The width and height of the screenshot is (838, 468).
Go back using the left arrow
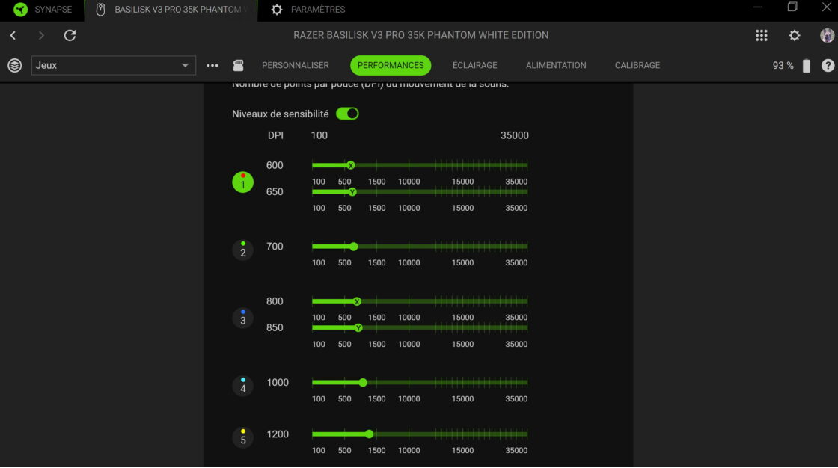pos(13,35)
